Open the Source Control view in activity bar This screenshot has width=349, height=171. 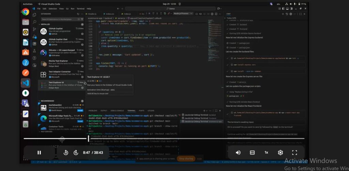[34, 29]
